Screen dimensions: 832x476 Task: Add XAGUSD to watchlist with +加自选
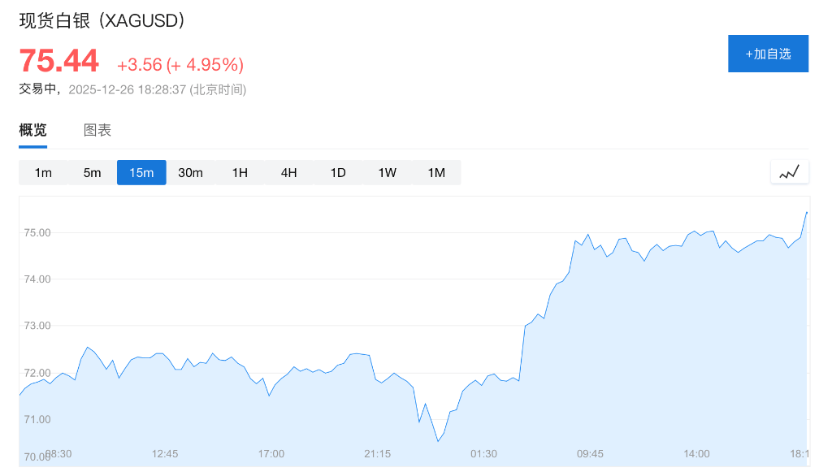(x=768, y=54)
